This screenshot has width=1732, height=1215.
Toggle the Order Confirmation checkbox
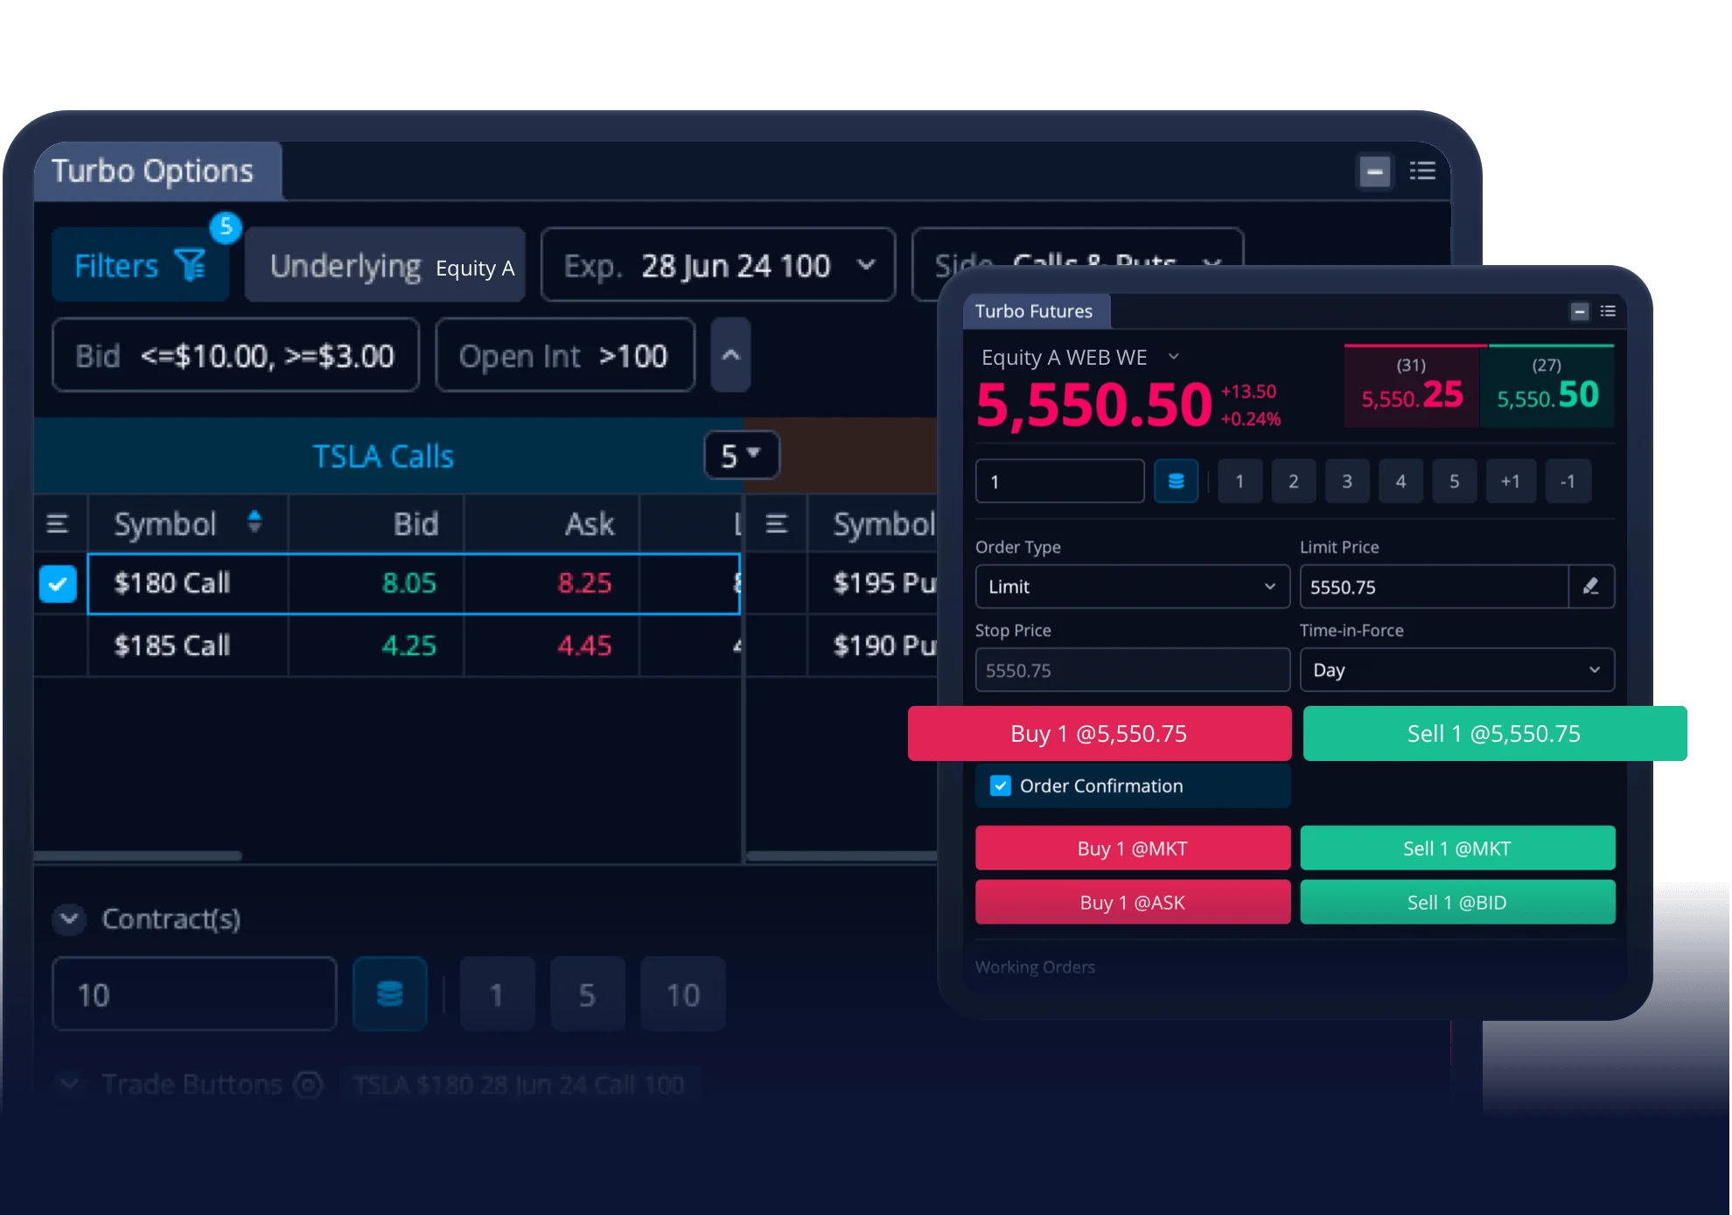point(1000,786)
